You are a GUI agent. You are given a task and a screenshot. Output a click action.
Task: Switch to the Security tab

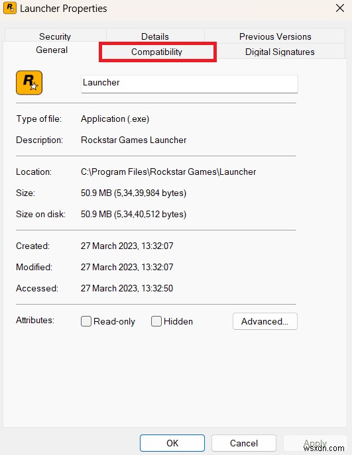[55, 36]
